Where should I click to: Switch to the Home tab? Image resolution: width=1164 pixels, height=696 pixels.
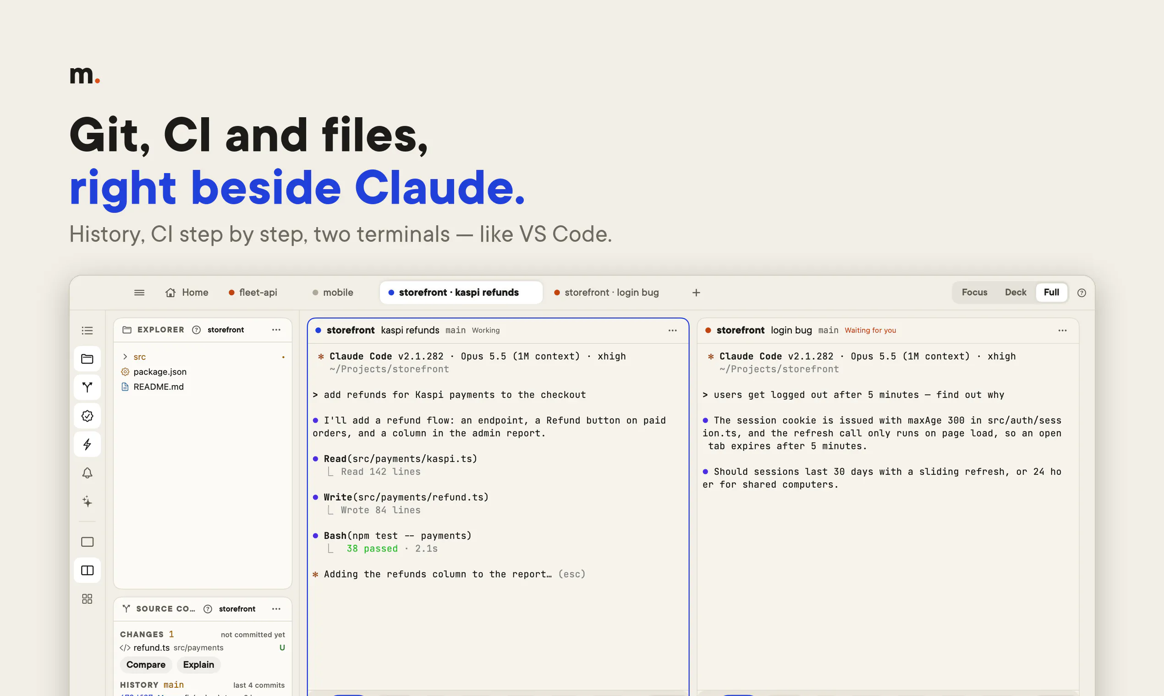[187, 293]
